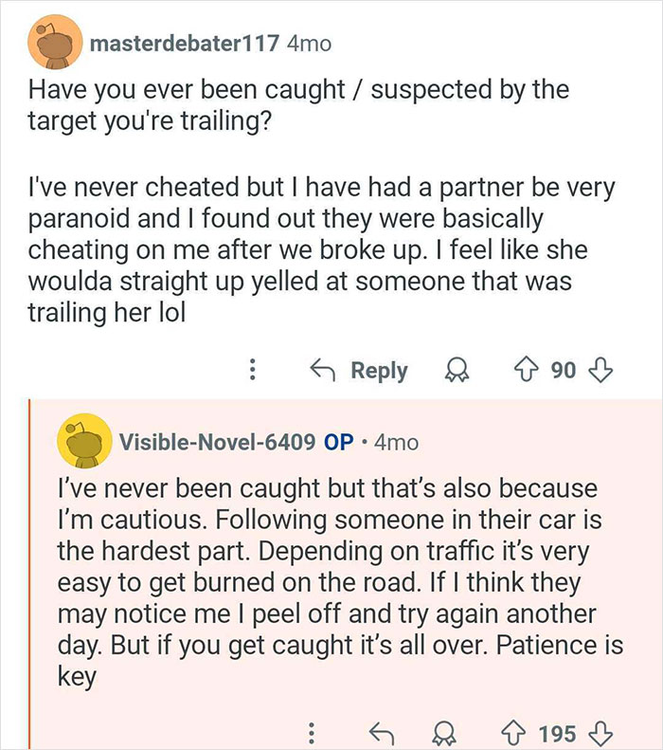Click the 90 vote score

click(x=563, y=370)
